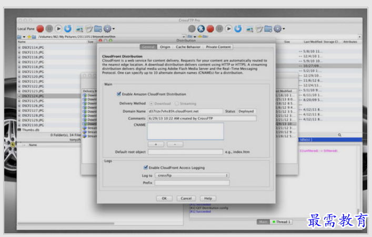372x237 pixels.
Task: Click the Status field showing Deployed
Action: click(247, 111)
